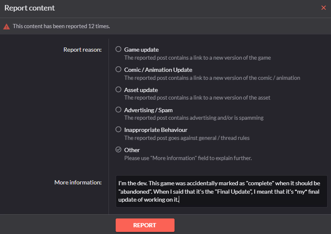The width and height of the screenshot is (331, 234).
Task: Click the "Advertising / Spam" label text
Action: click(x=148, y=110)
